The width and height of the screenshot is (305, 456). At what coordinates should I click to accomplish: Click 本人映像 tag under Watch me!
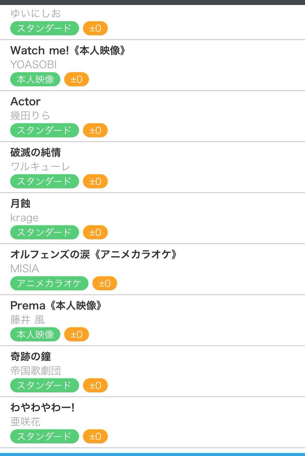35,79
